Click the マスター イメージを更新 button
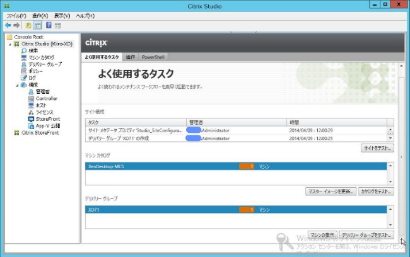 click(x=331, y=191)
